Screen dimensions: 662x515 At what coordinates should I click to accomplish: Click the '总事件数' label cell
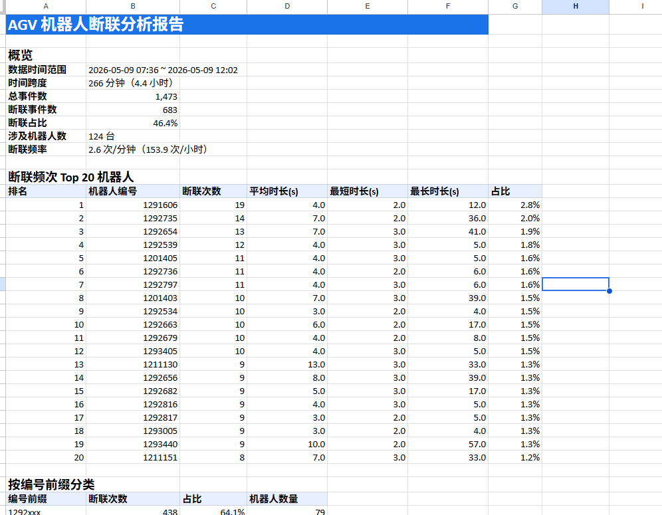[x=46, y=96]
